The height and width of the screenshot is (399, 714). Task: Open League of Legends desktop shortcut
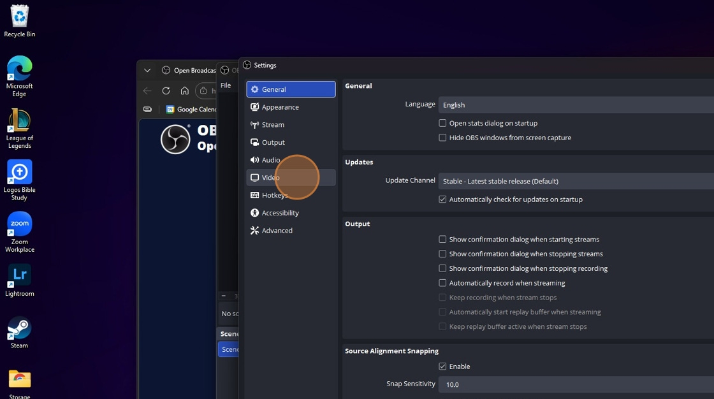[x=20, y=128]
